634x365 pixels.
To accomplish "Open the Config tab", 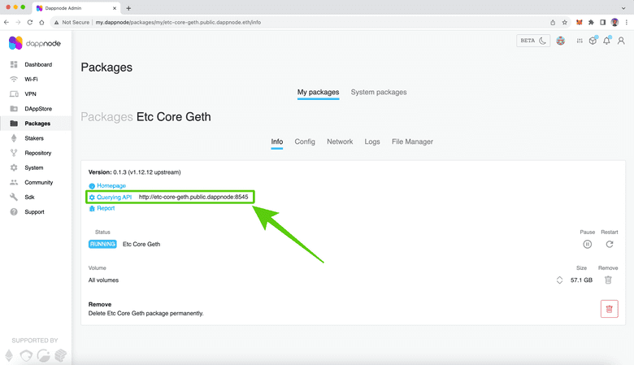I will point(305,141).
